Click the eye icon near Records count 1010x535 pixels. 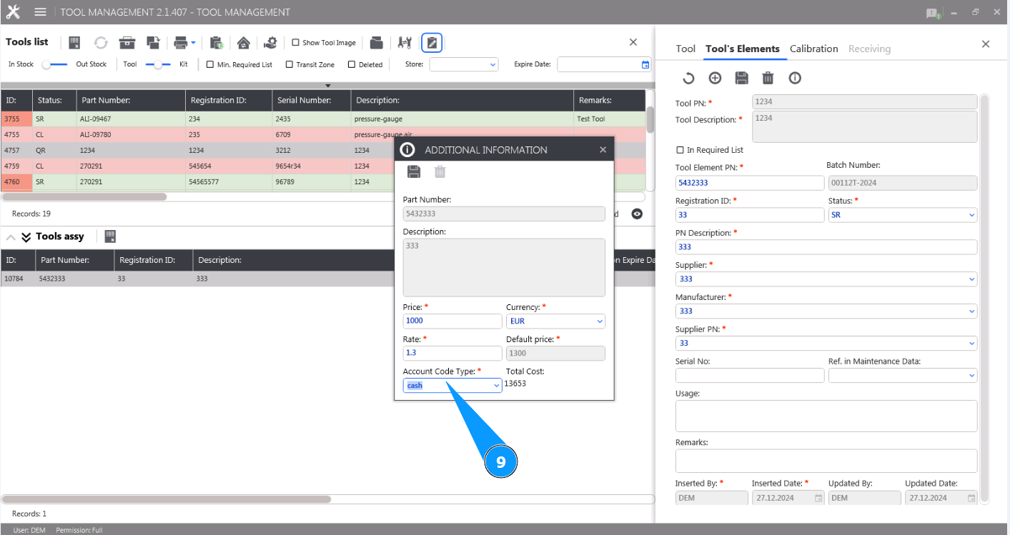(638, 214)
